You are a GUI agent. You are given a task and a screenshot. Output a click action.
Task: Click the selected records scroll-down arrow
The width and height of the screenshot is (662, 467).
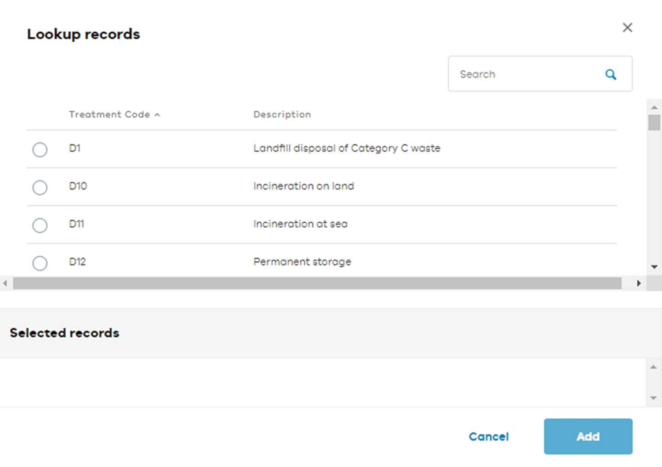[653, 398]
